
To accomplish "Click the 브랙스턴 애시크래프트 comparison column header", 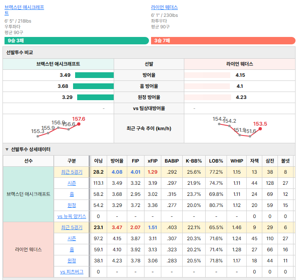I will coord(58,64).
